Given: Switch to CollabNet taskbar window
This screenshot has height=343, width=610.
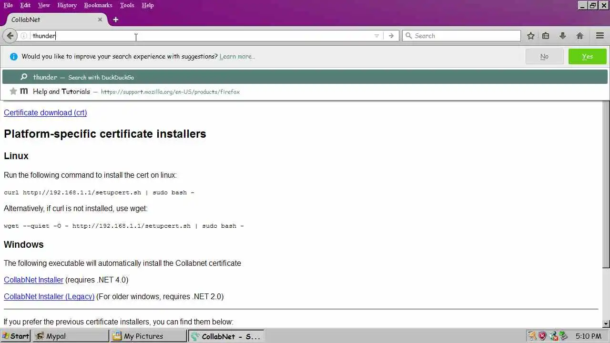Looking at the screenshot, I should point(226,336).
